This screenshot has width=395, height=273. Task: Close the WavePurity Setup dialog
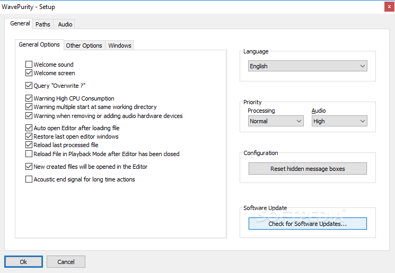point(389,6)
